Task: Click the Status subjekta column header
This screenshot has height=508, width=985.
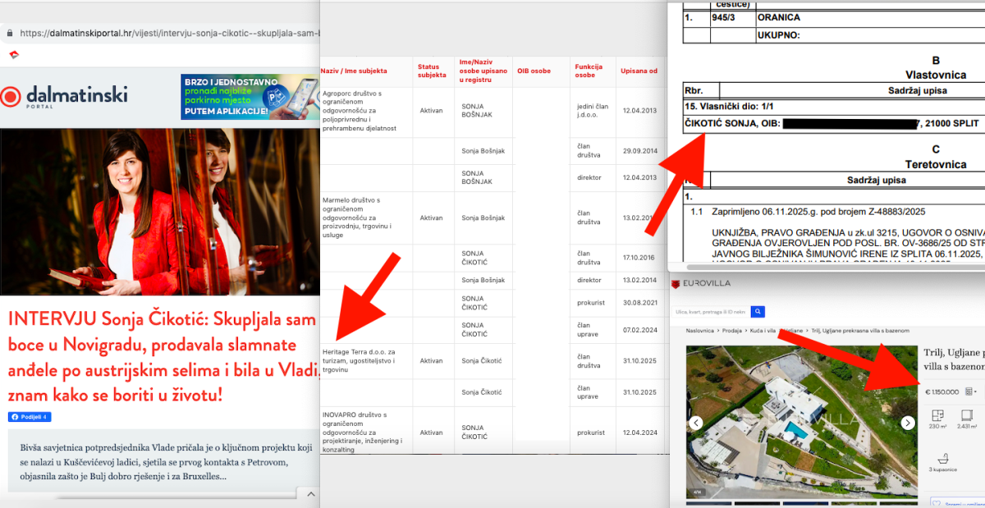Action: pos(432,71)
